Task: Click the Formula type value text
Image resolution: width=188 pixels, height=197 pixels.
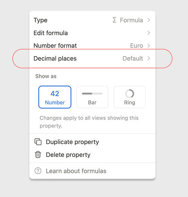Action: 131,20
